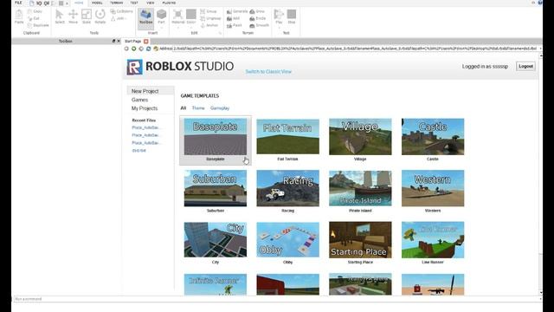The image size is (554, 312).
Task: Open the dsd.rbxl recent file
Action: [x=138, y=150]
